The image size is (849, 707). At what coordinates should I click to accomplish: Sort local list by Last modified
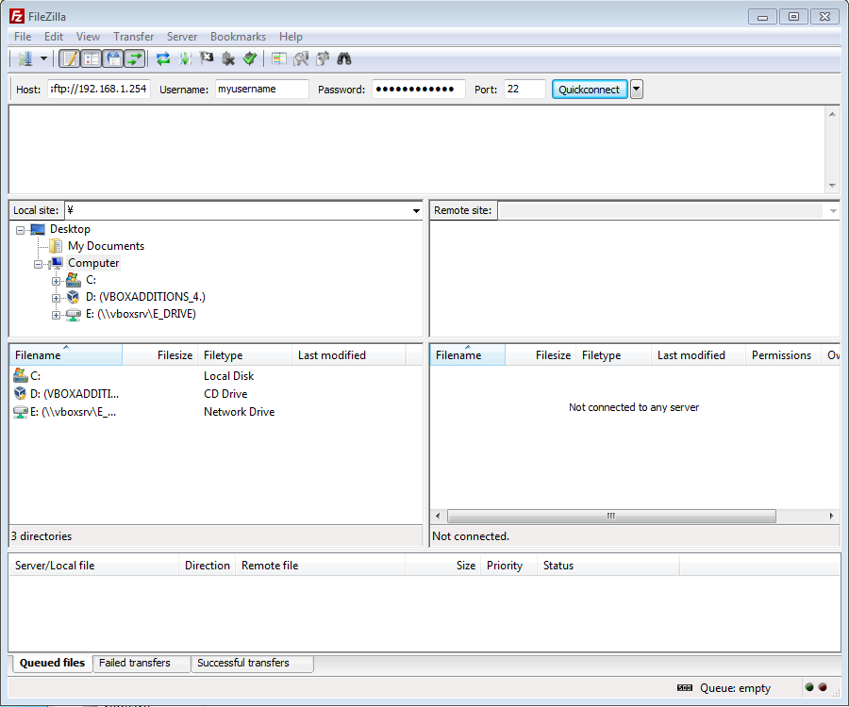[349, 354]
